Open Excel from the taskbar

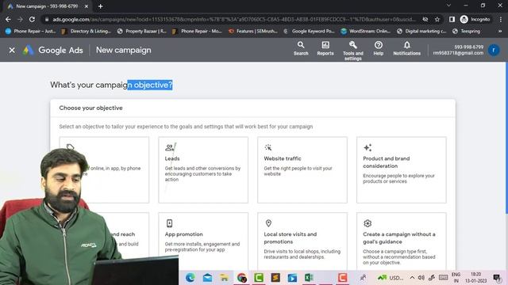click(309, 278)
